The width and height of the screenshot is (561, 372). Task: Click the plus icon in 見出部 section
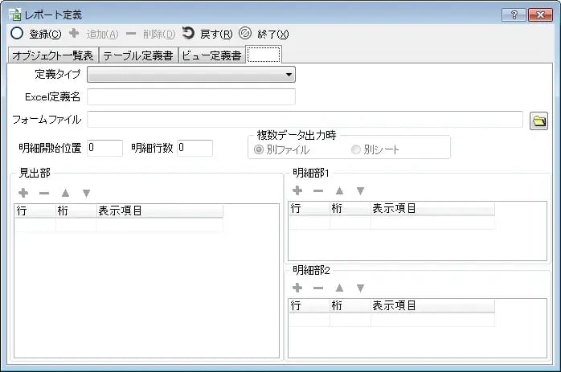23,193
